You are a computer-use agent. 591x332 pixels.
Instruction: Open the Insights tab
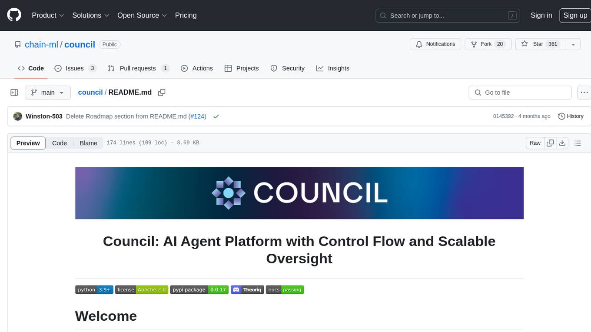click(332, 68)
